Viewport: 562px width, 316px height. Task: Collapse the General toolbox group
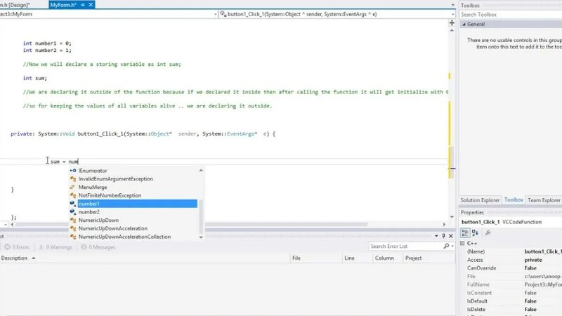(464, 24)
